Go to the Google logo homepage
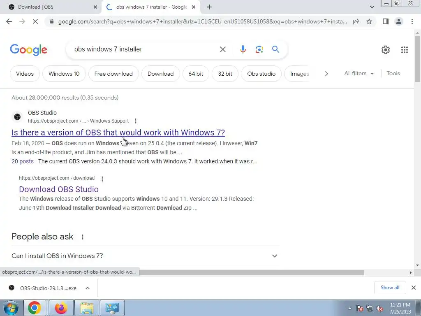421x316 pixels. pyautogui.click(x=28, y=50)
